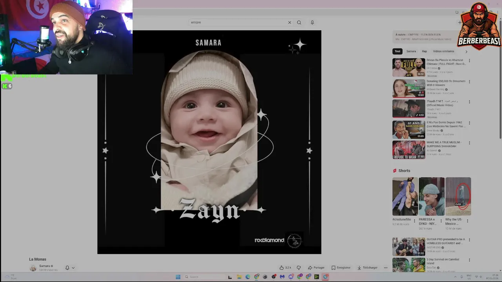
Task: Open the '#c'estunefille' short thumbnail
Action: click(x=405, y=196)
